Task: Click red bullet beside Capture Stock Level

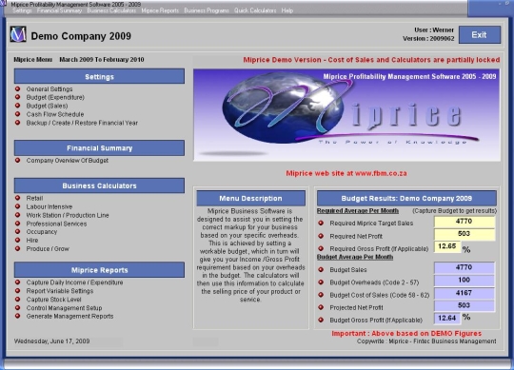Action: (18, 299)
